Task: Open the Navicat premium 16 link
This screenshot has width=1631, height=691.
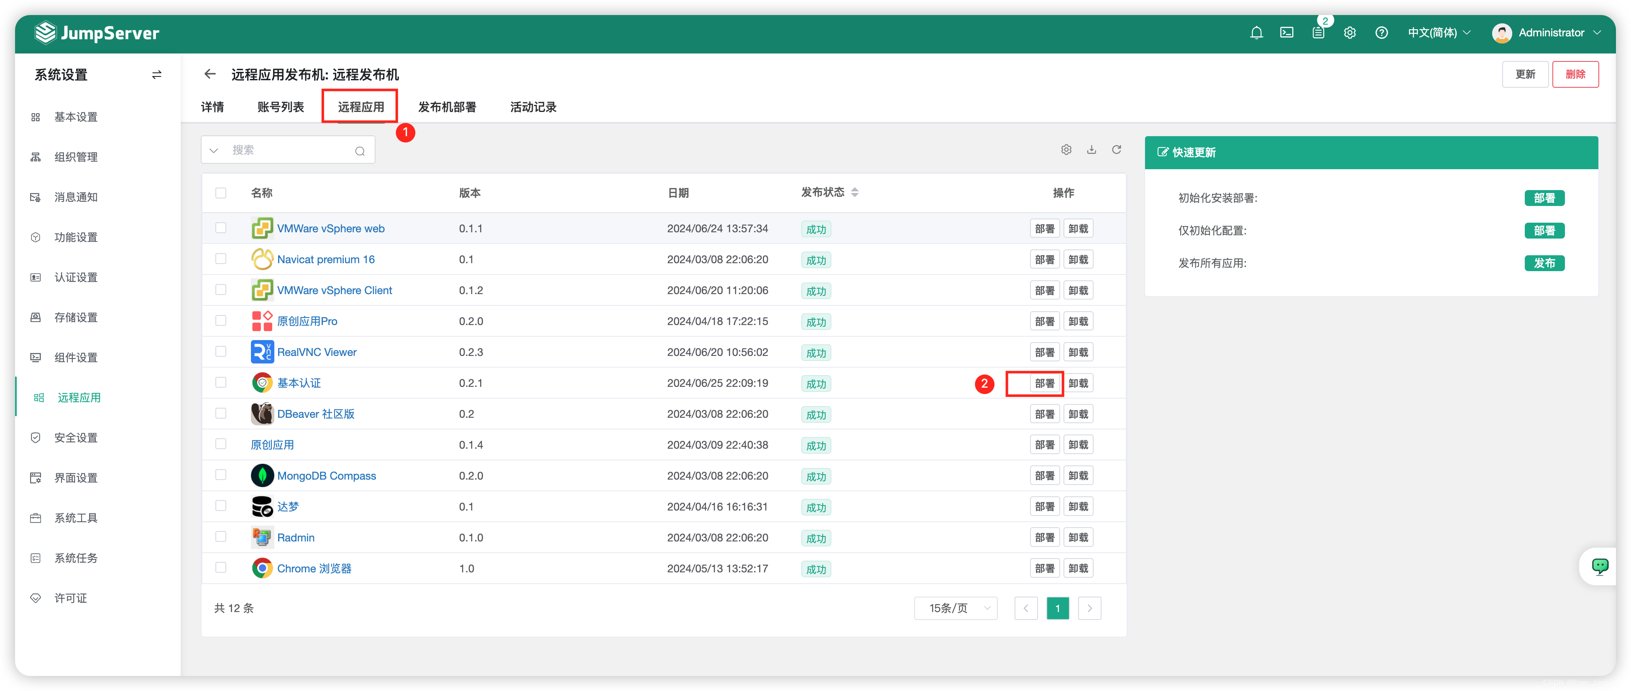Action: (x=326, y=259)
